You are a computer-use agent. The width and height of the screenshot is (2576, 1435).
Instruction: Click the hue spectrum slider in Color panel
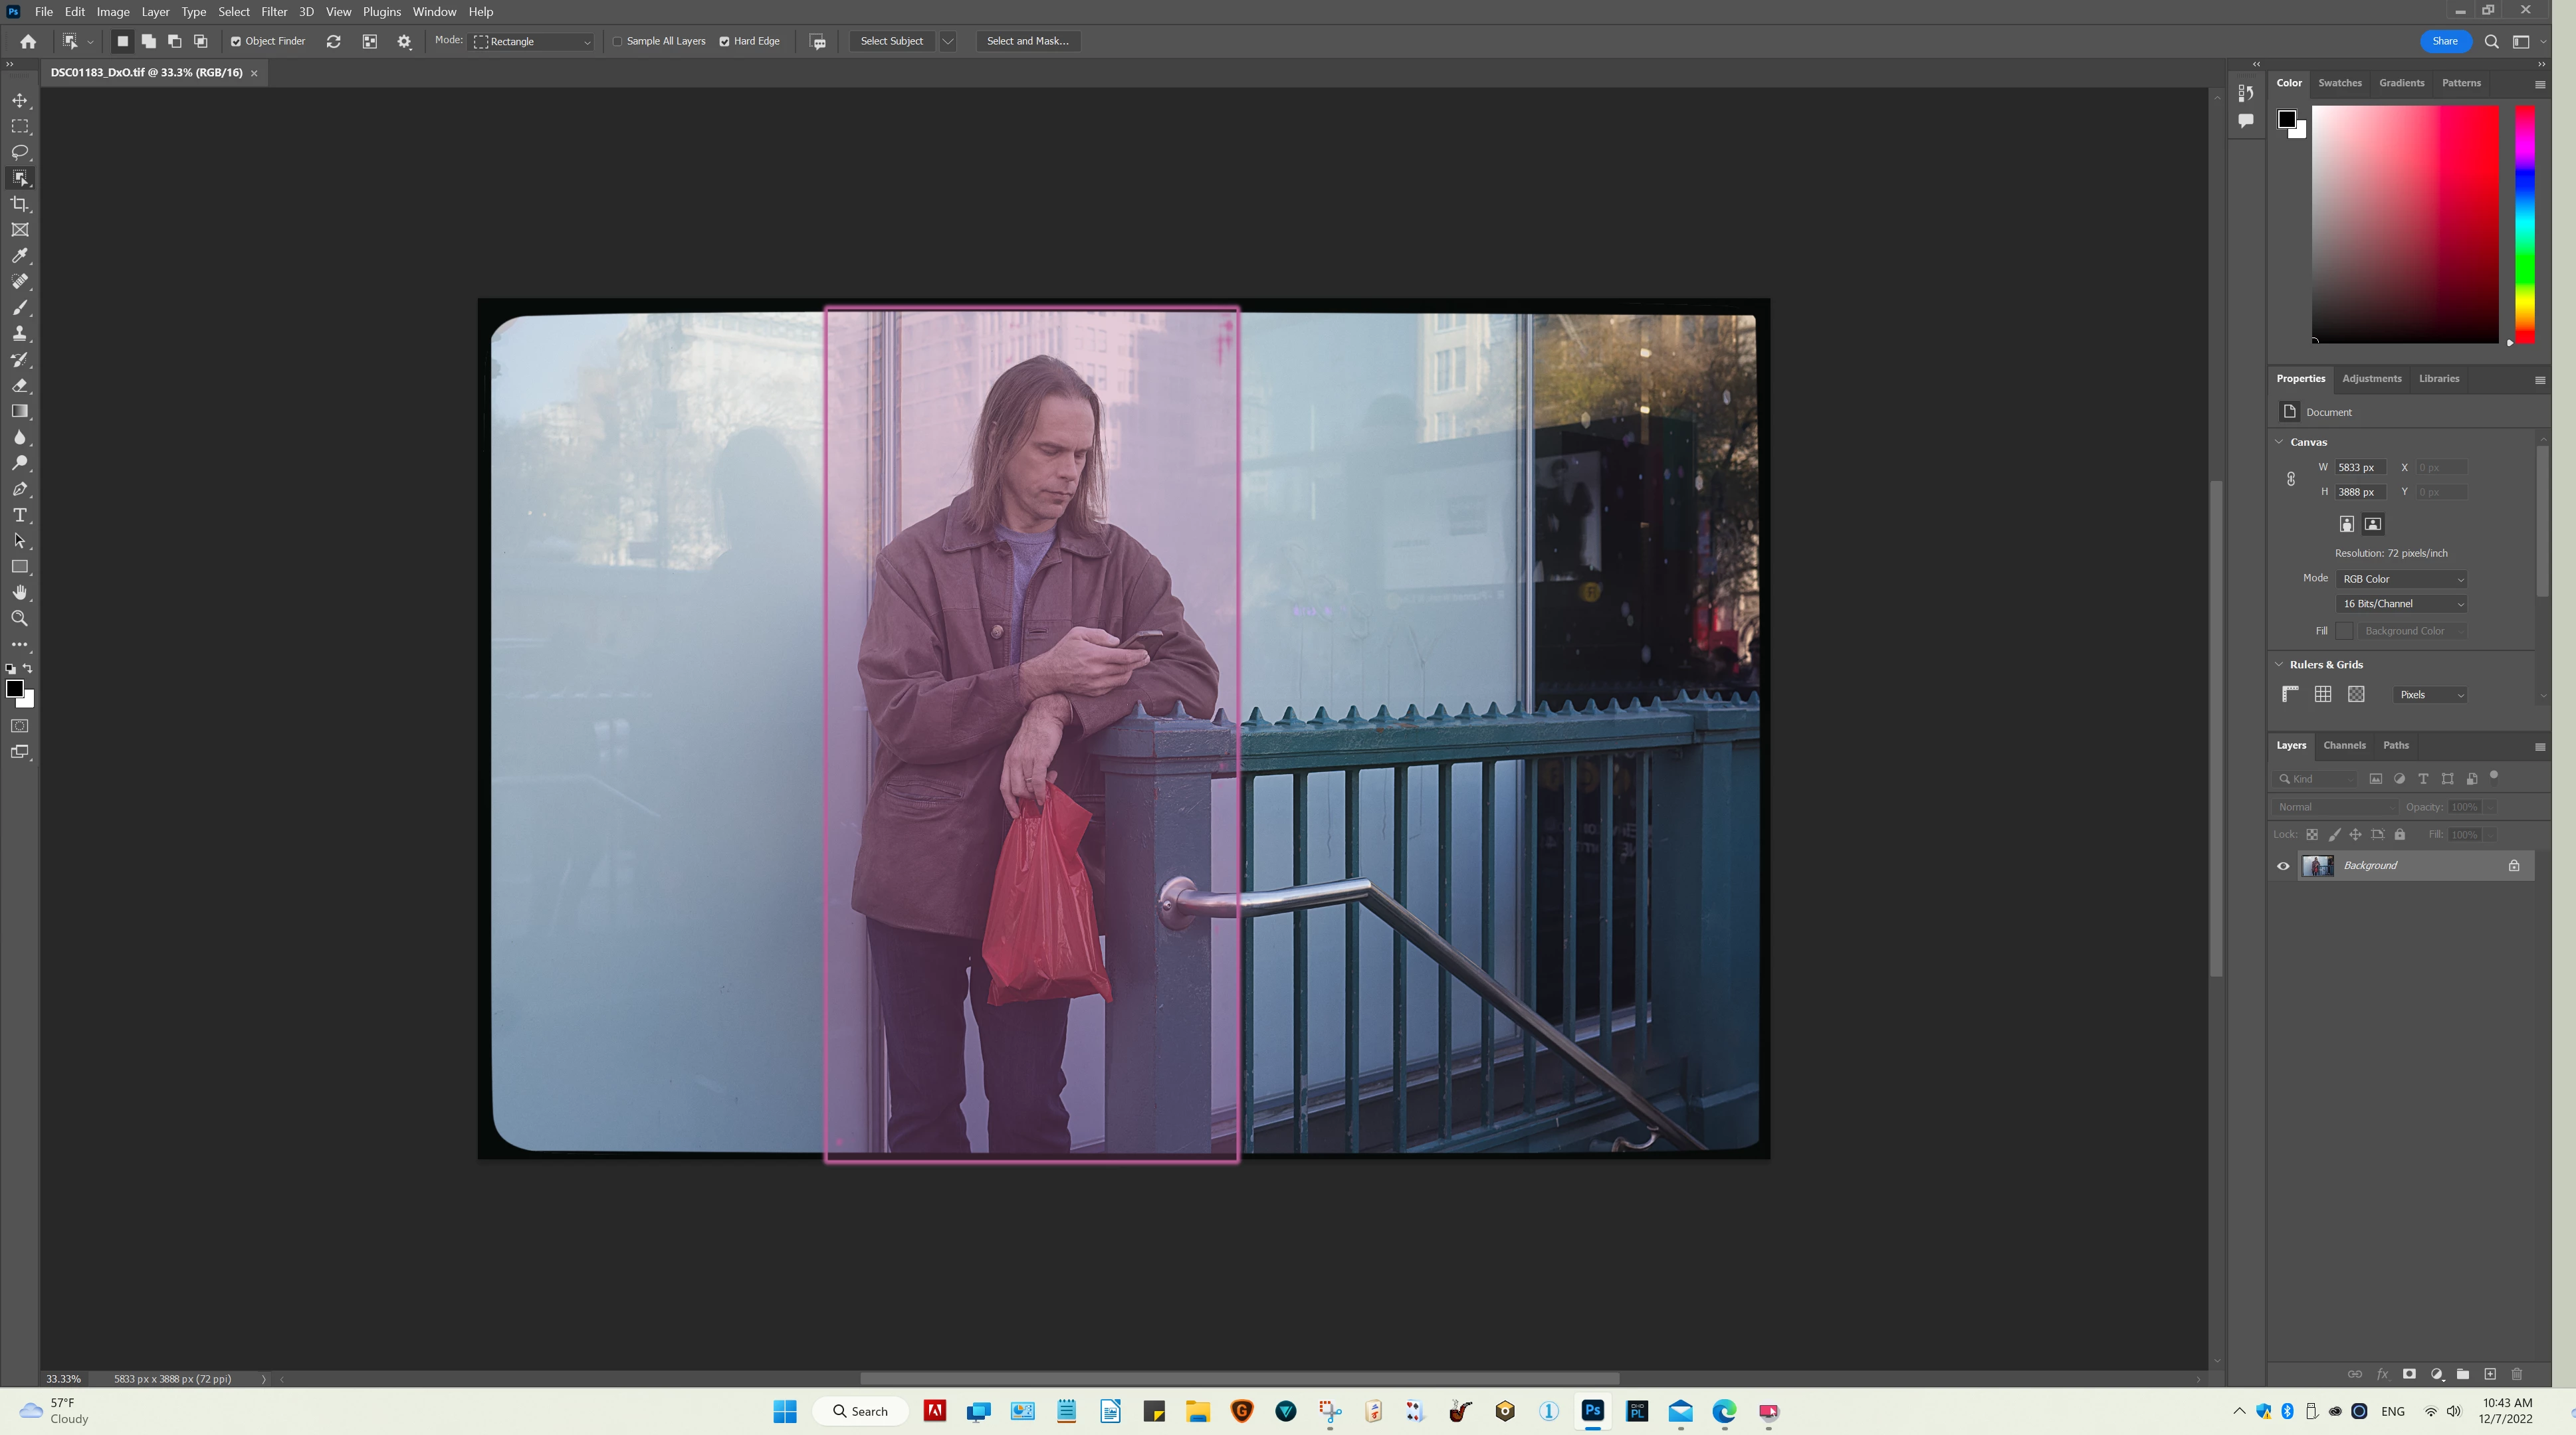2525,225
